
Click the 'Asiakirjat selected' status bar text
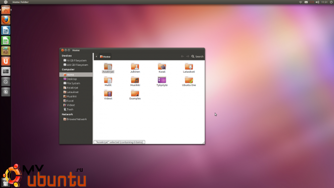119,142
